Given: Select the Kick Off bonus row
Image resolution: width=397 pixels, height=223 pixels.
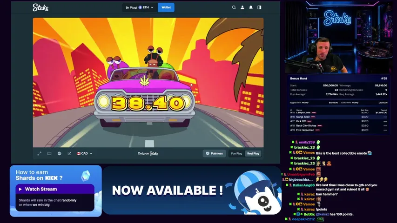Looking at the screenshot, I should (x=338, y=121).
